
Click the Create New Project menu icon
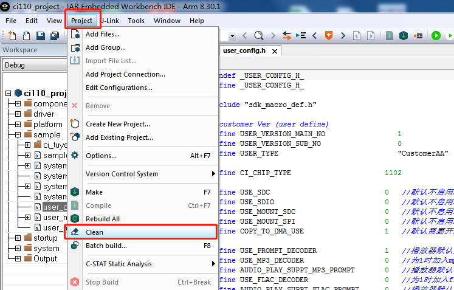75,123
